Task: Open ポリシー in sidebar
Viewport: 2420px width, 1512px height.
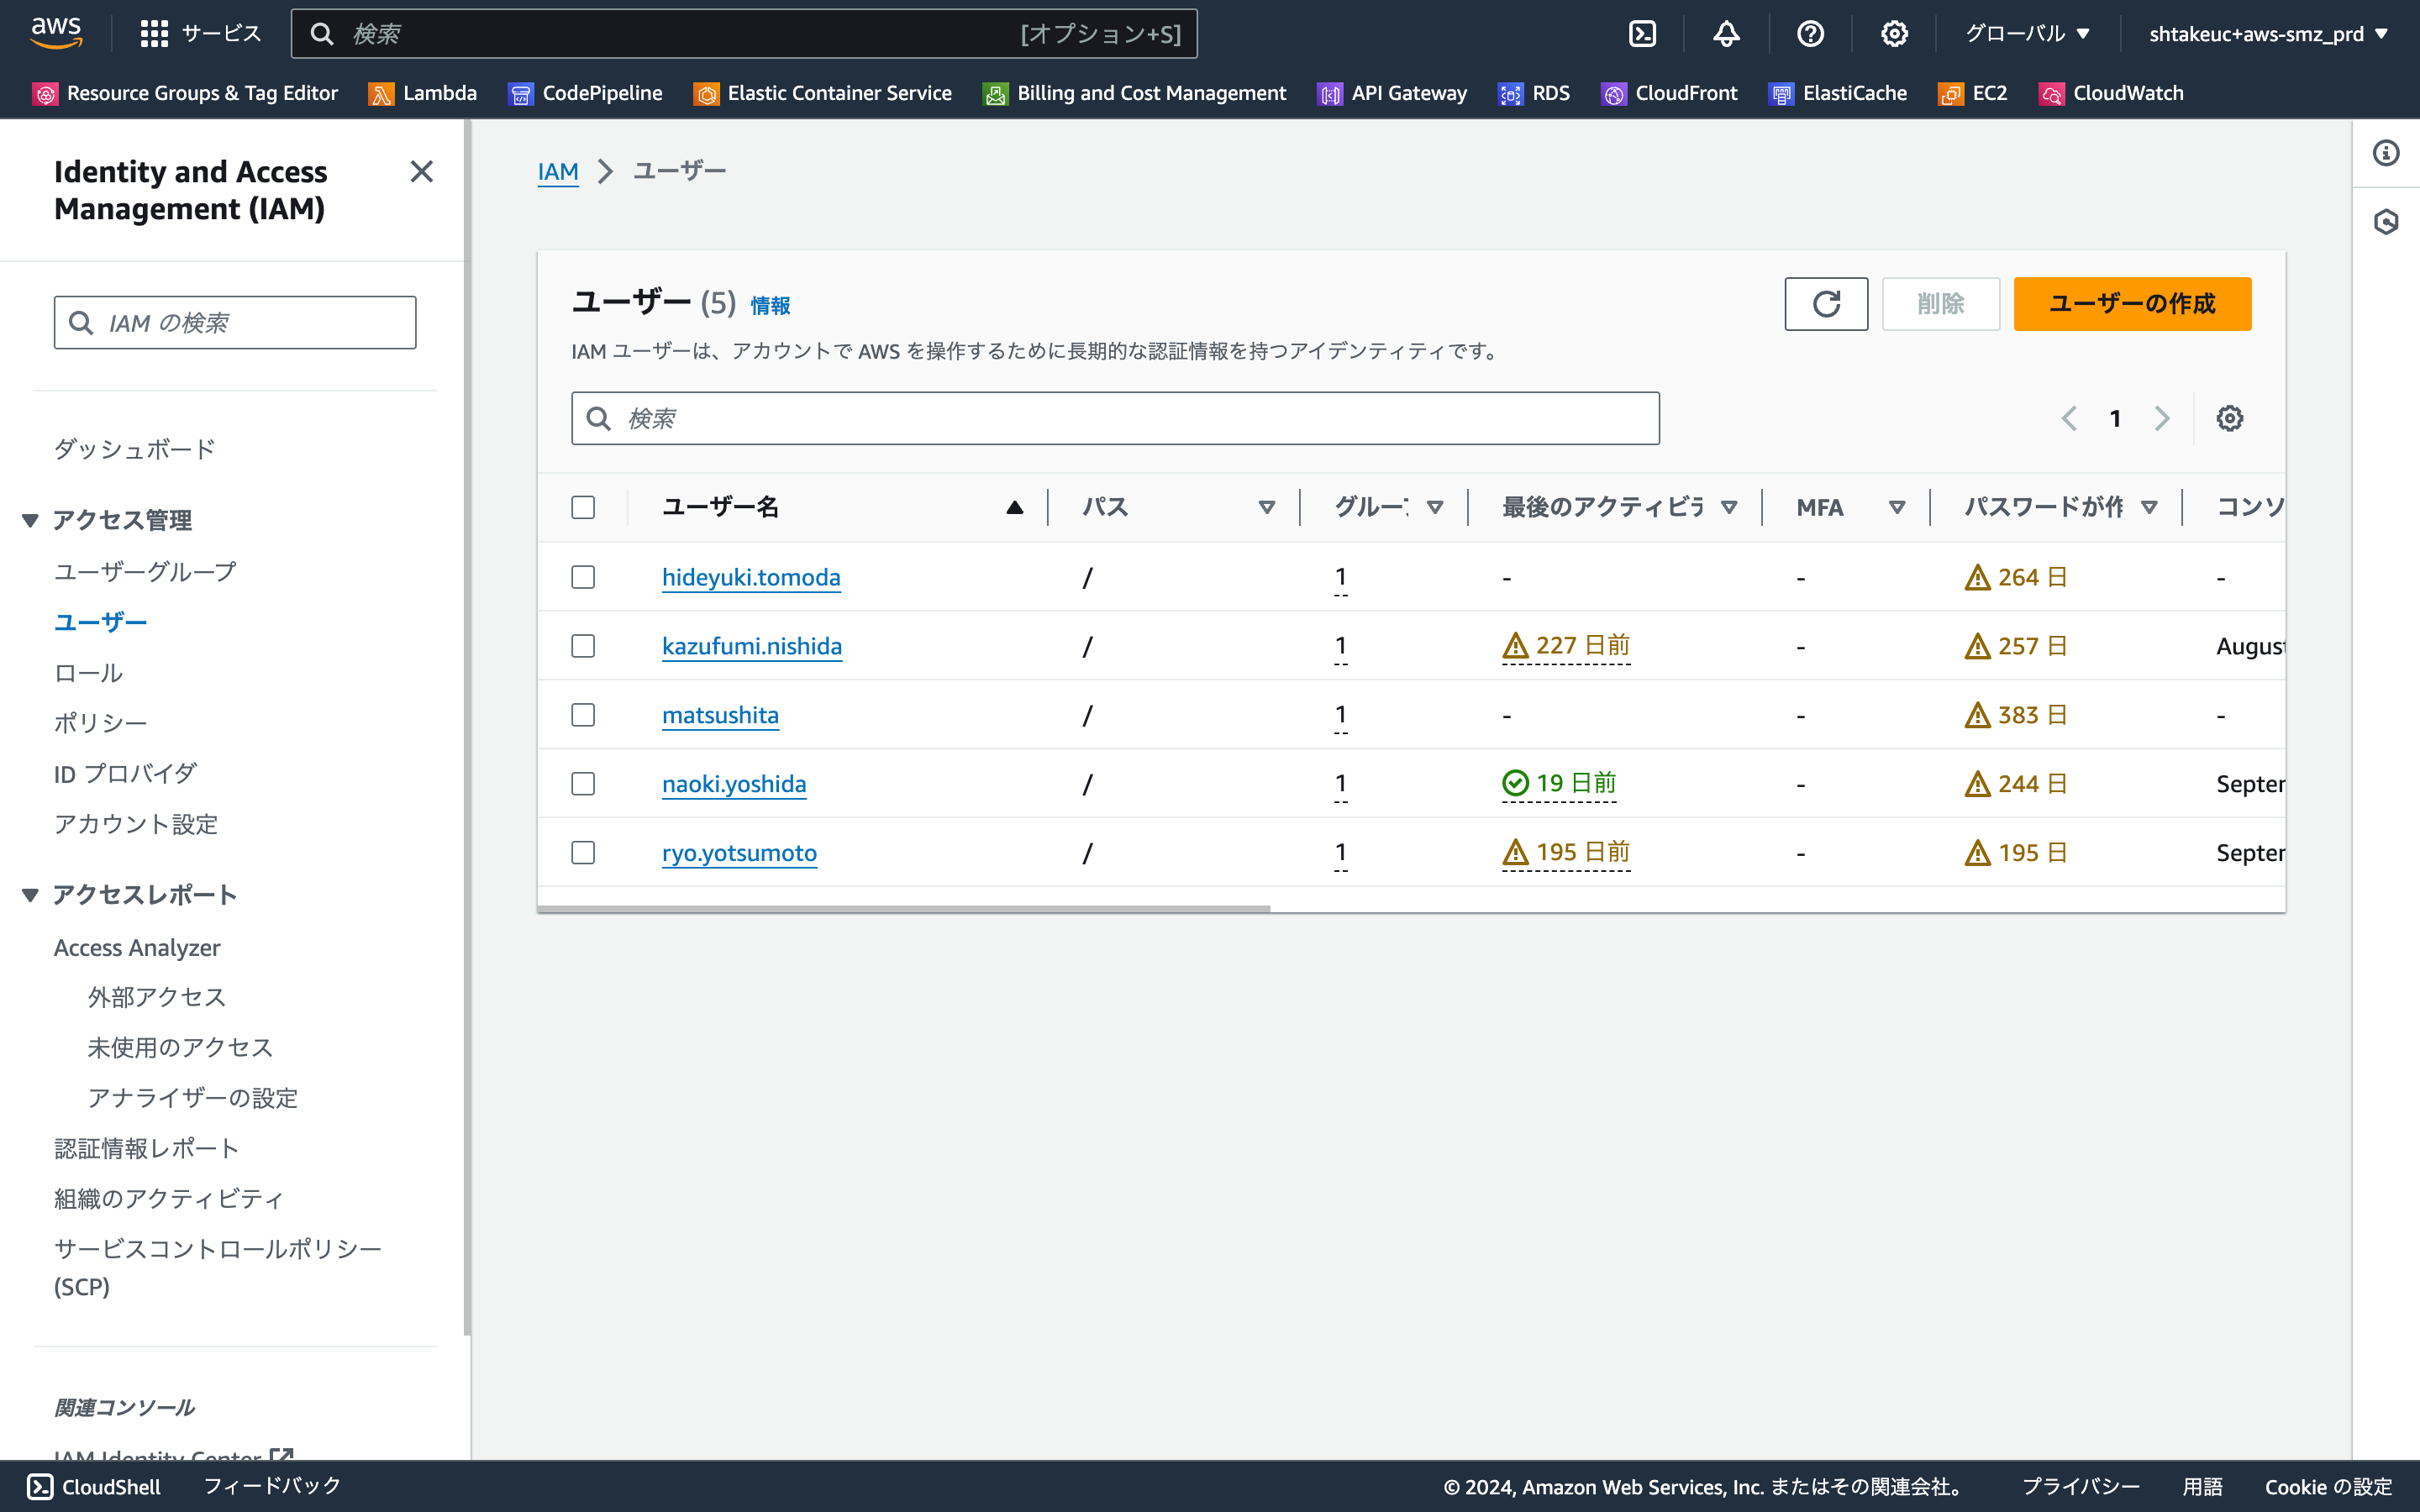Action: point(100,723)
